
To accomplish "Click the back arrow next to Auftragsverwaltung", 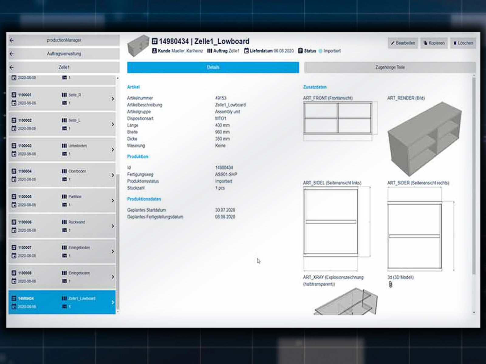I will (12, 54).
